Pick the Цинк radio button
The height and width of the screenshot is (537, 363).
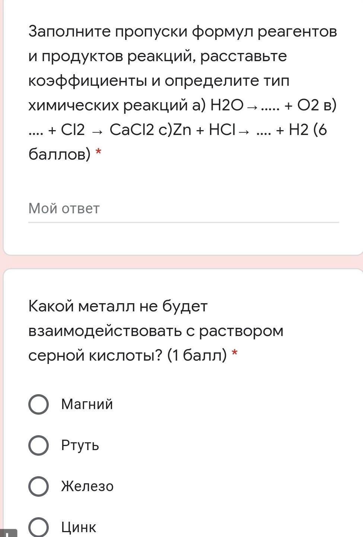[38, 527]
